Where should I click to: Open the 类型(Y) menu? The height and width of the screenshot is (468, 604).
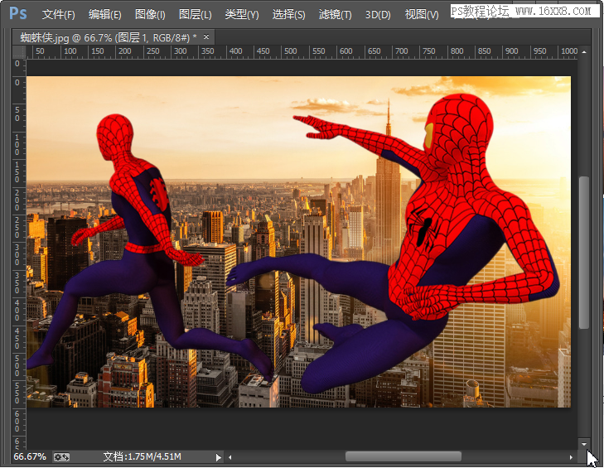(x=242, y=15)
